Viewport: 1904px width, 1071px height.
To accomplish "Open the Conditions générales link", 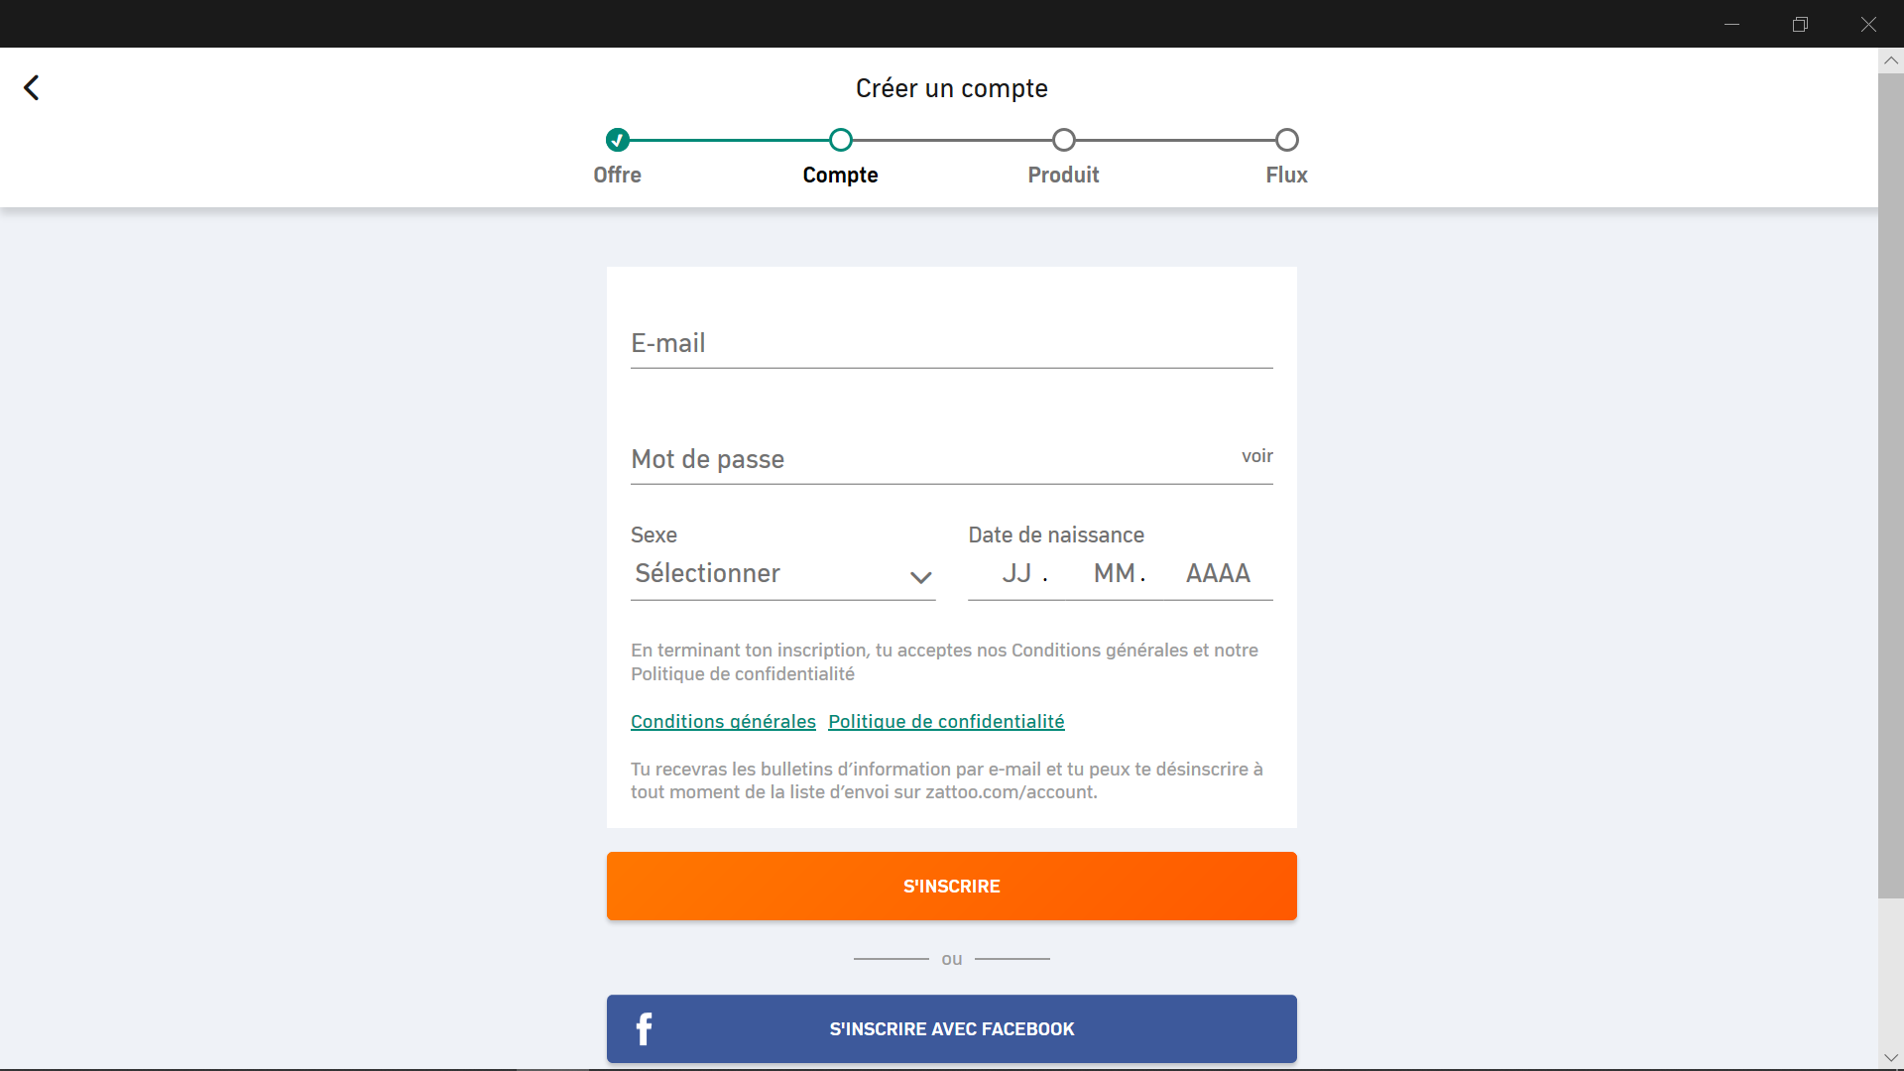I will (722, 721).
